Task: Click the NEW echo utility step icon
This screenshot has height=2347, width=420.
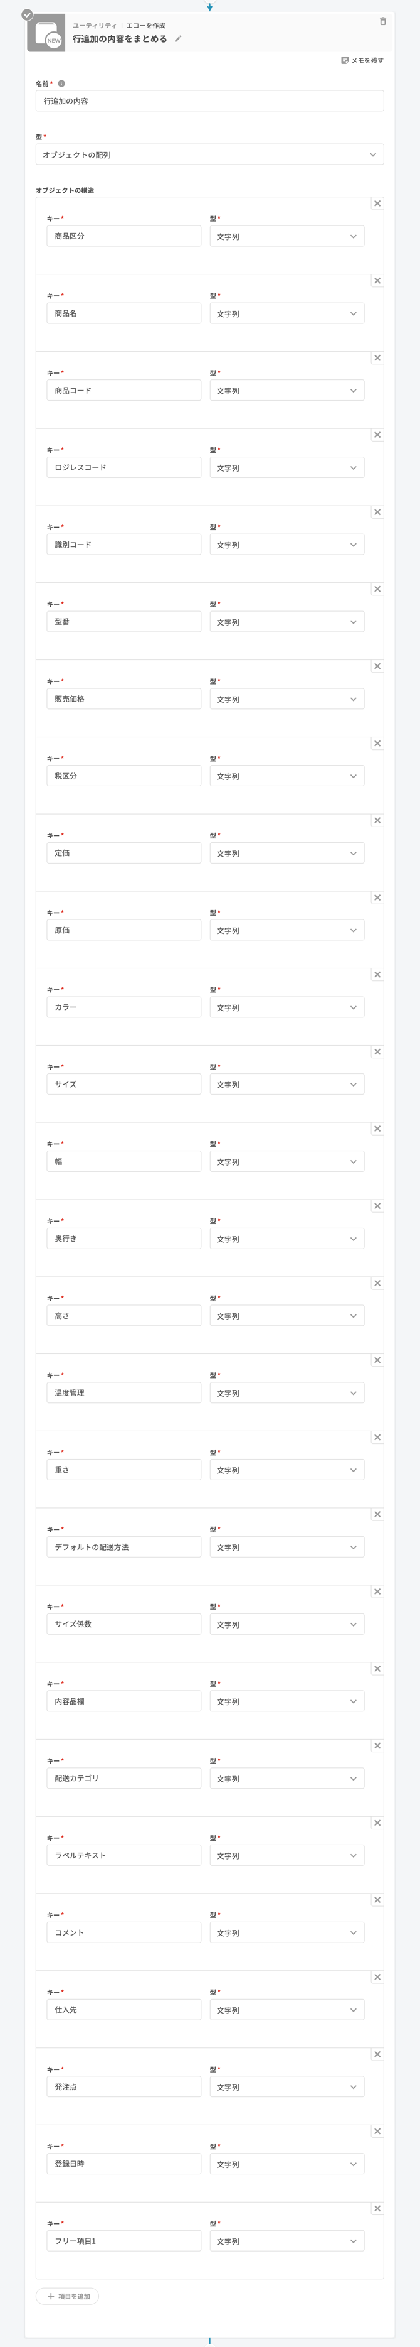Action: click(x=46, y=34)
